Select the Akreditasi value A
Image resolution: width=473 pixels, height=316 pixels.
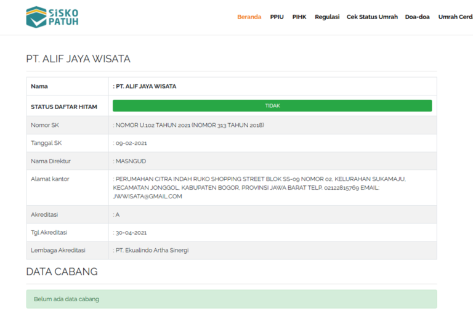118,214
